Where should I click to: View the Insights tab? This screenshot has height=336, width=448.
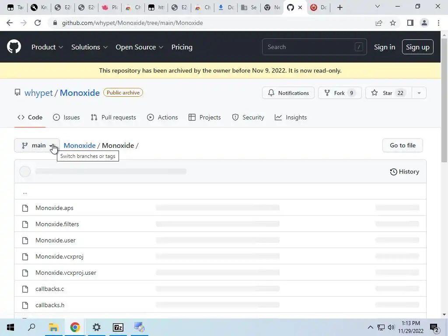pyautogui.click(x=290, y=117)
